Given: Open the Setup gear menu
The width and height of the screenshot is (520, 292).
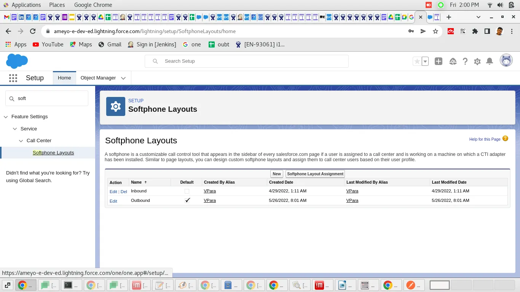Looking at the screenshot, I should pos(477,61).
